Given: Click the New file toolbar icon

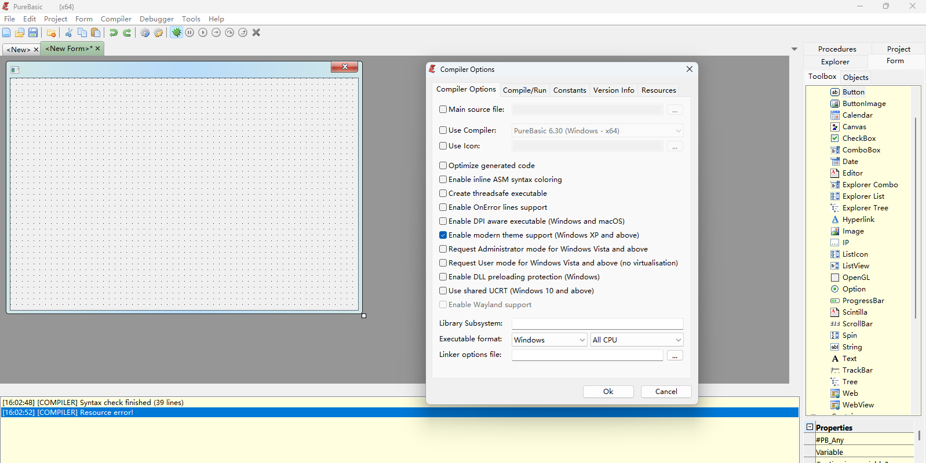Looking at the screenshot, I should 6,32.
